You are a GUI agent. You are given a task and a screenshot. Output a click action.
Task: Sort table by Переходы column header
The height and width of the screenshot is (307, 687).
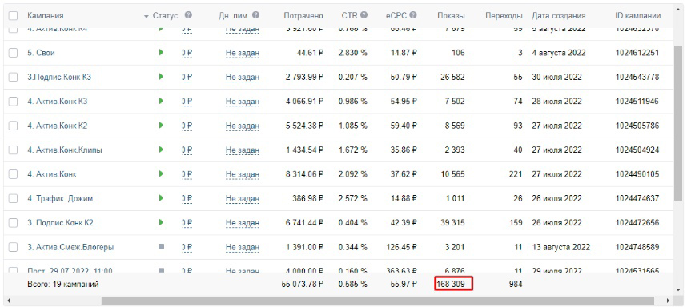click(504, 16)
